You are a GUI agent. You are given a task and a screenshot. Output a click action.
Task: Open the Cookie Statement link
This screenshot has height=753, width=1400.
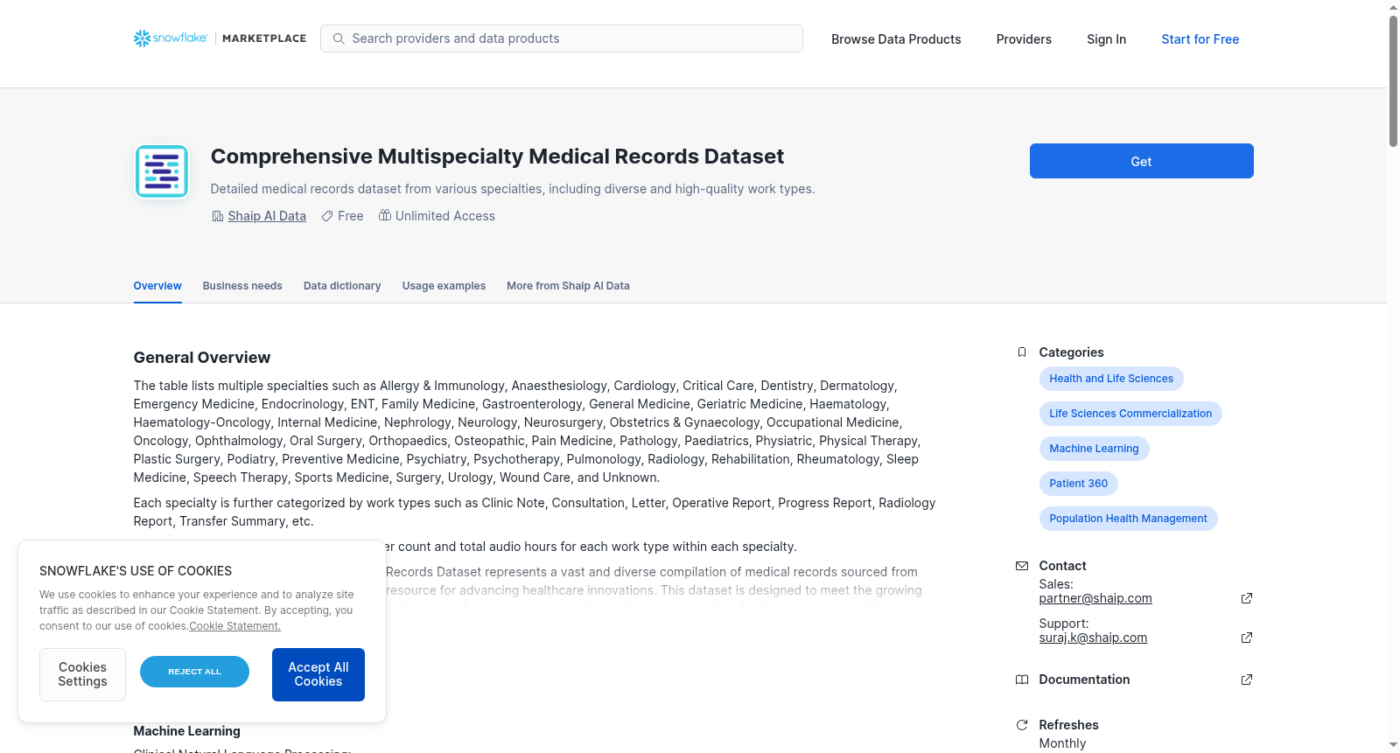click(234, 626)
